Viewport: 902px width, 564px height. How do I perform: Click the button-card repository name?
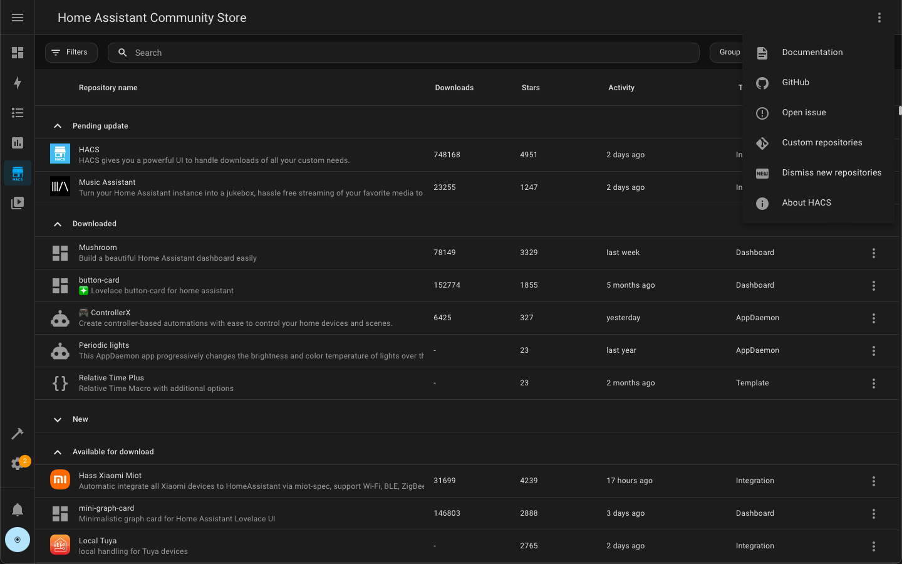pos(99,280)
